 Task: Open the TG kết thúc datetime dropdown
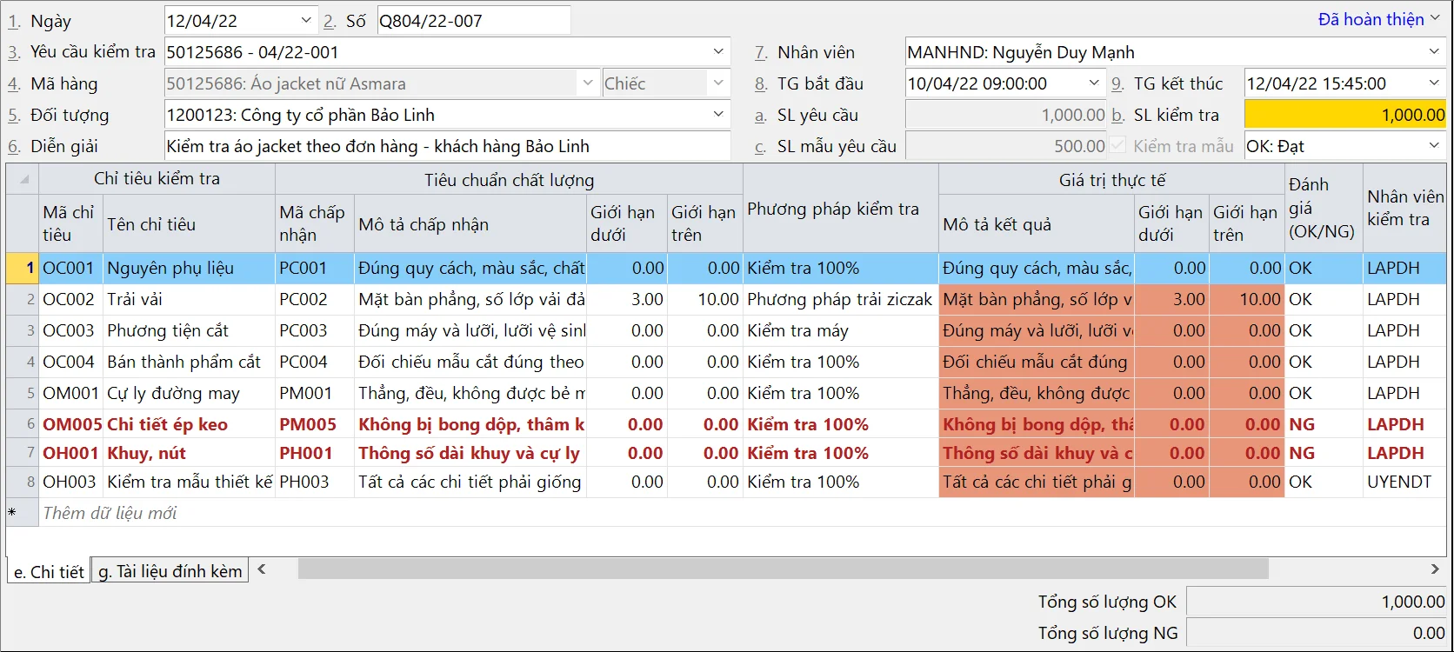[x=1433, y=83]
